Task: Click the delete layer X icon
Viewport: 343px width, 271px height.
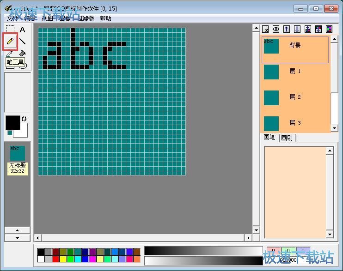Action: (x=265, y=29)
